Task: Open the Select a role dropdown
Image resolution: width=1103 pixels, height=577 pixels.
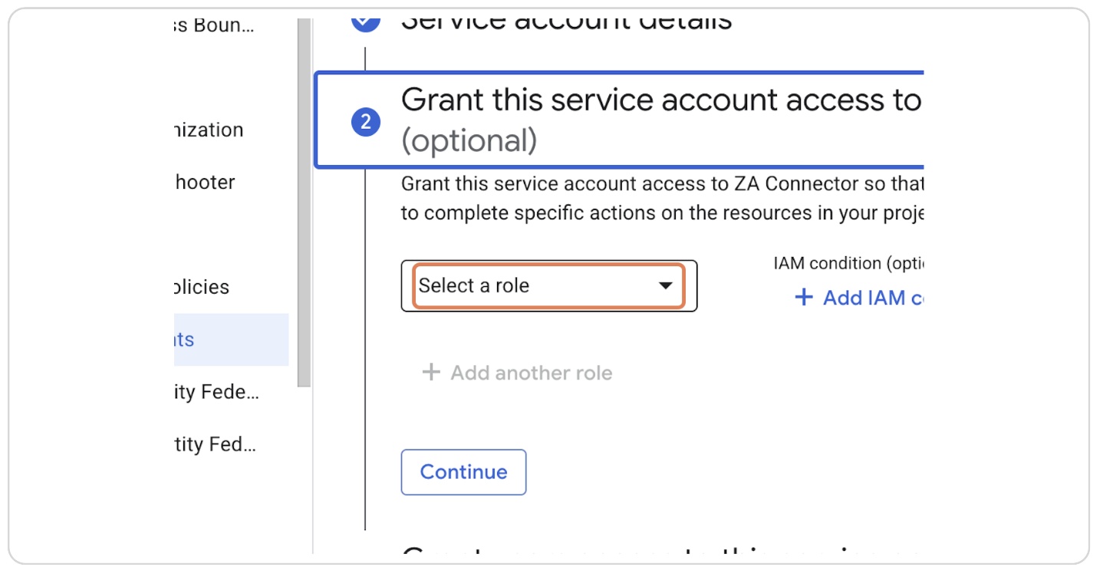Action: pyautogui.click(x=548, y=285)
